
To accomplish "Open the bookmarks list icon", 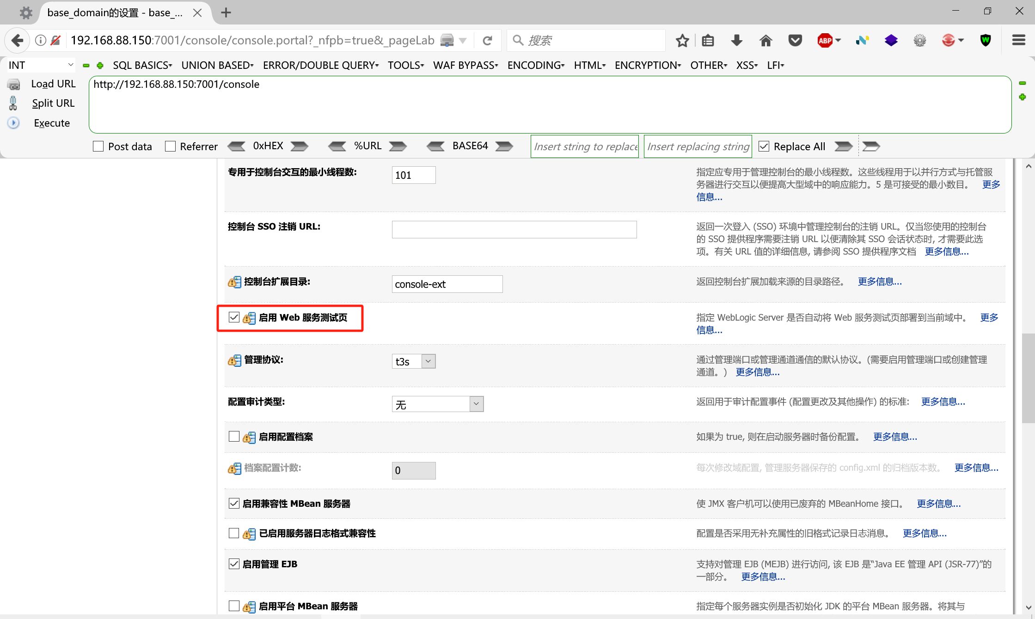I will (708, 41).
